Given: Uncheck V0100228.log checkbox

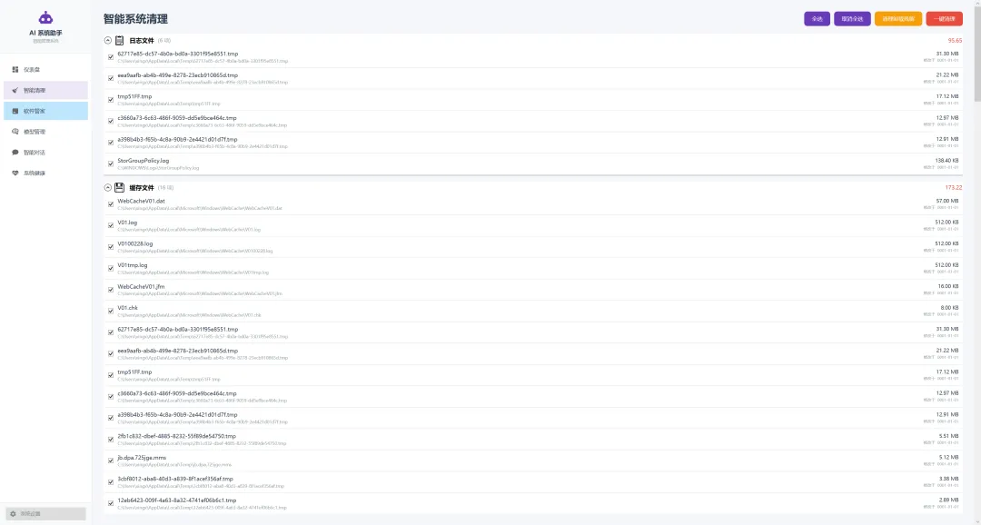Looking at the screenshot, I should point(111,246).
